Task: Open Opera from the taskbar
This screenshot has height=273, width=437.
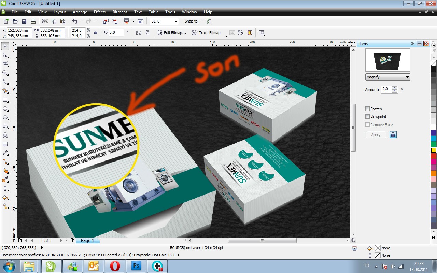Action: [115, 266]
